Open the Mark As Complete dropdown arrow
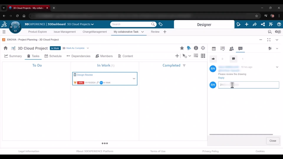 point(88,48)
